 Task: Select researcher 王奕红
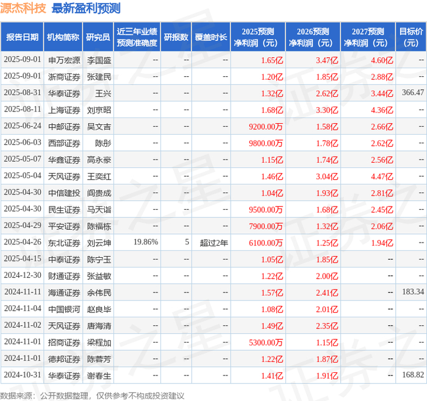coord(99,176)
